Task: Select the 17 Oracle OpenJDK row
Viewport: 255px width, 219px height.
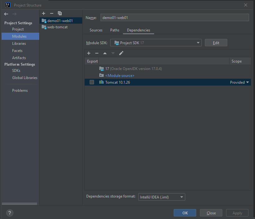Action: (168, 69)
